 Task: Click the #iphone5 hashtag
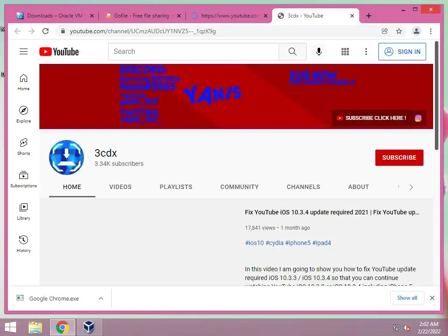297,243
